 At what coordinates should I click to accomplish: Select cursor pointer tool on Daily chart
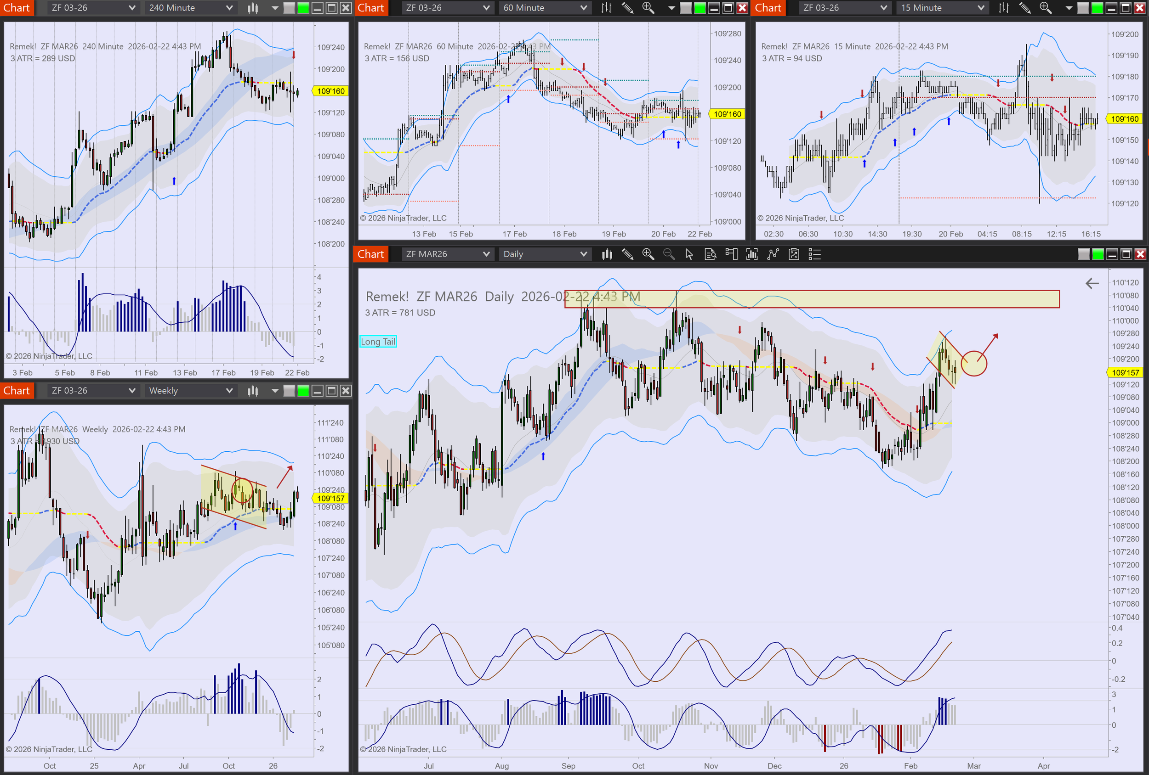pyautogui.click(x=689, y=254)
